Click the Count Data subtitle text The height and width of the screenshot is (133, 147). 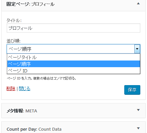point(50,129)
